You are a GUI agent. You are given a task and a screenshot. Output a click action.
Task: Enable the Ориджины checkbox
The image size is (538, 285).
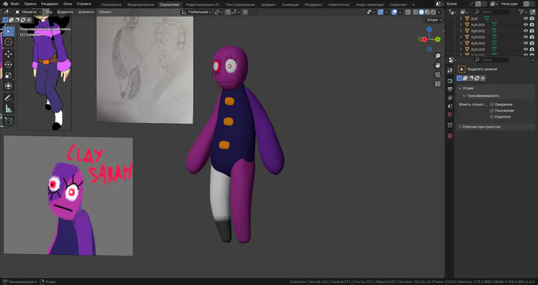pos(492,104)
